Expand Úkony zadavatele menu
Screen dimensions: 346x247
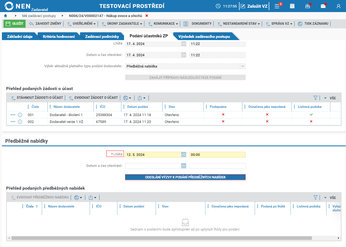(x=122, y=24)
